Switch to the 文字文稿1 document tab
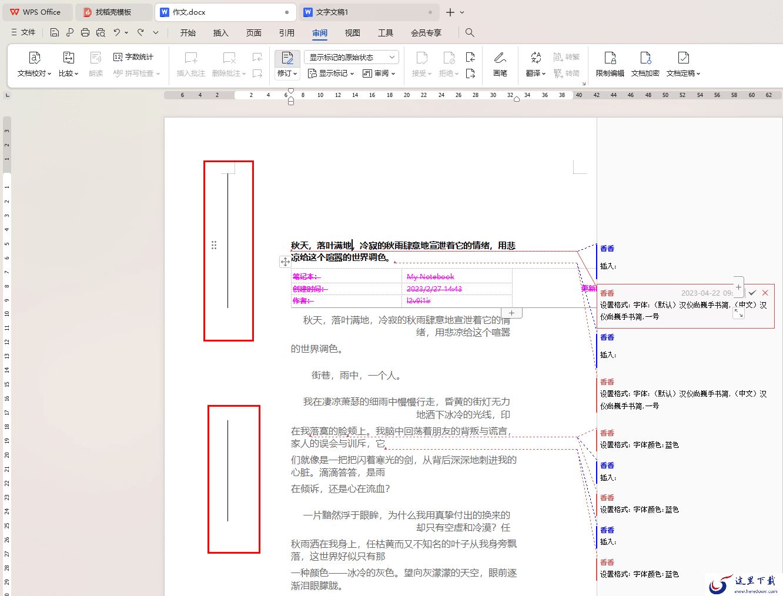Screen dimensions: 783x596 369,12
